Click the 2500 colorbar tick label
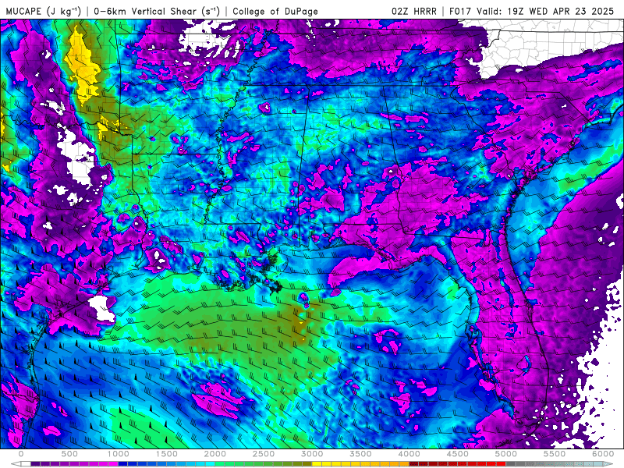The height and width of the screenshot is (468, 624). pyautogui.click(x=264, y=454)
